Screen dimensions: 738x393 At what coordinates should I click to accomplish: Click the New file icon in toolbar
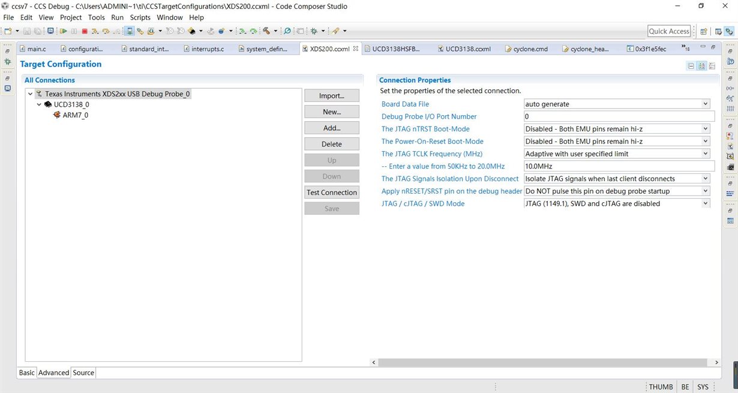point(8,31)
